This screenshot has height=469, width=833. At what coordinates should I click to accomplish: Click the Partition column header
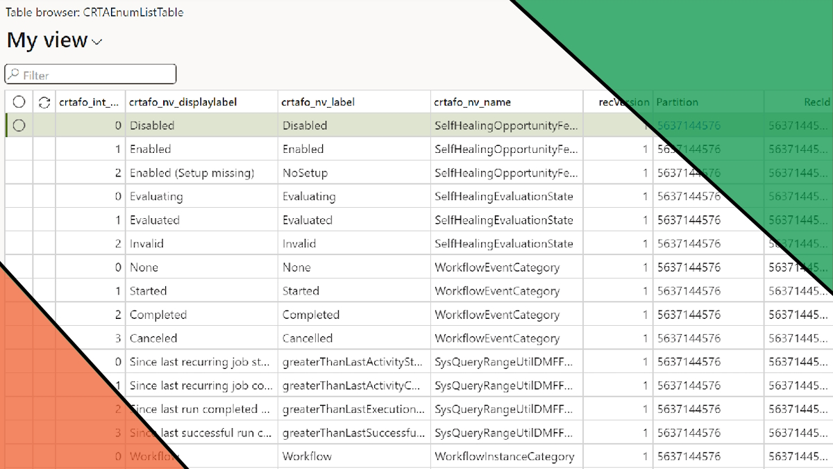coord(708,102)
